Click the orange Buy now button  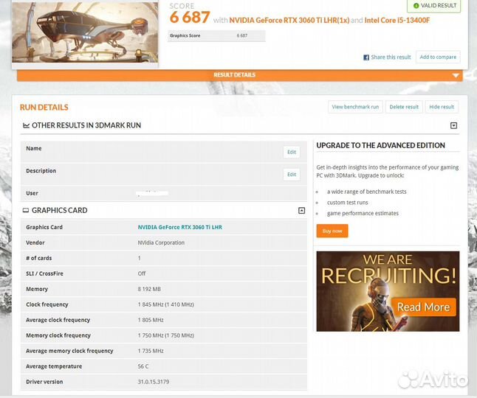tap(332, 231)
